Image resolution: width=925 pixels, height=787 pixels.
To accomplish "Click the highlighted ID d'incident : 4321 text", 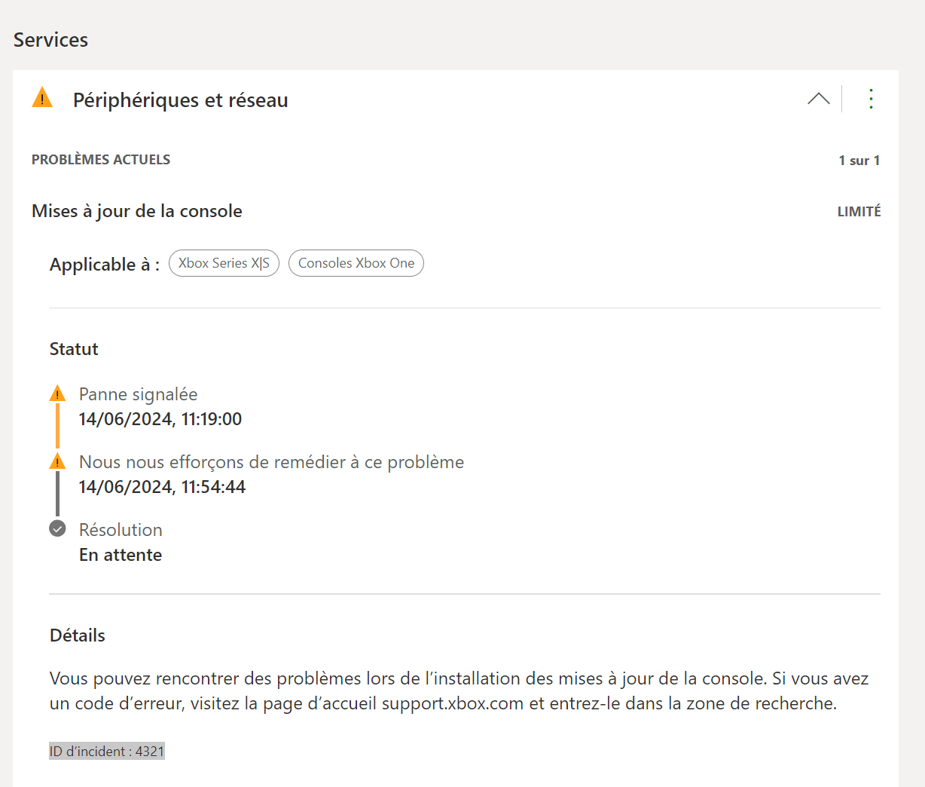I will pyautogui.click(x=107, y=752).
